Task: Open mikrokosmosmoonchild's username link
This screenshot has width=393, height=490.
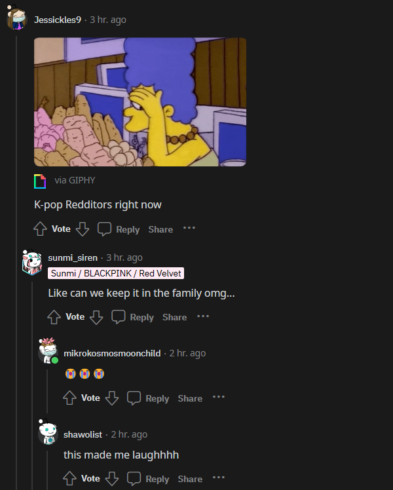Action: coord(112,353)
